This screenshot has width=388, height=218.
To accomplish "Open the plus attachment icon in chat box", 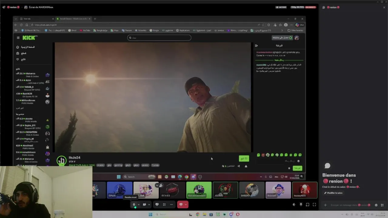I will pyautogui.click(x=325, y=205).
